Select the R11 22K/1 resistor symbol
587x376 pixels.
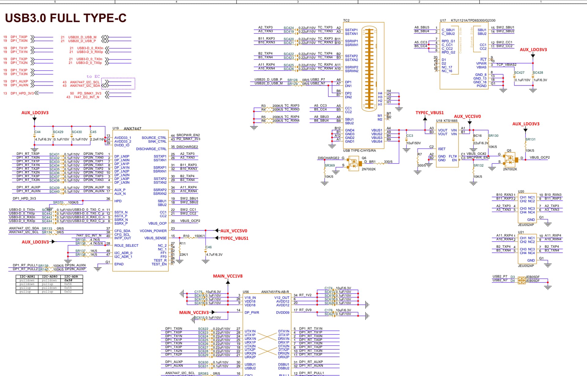coord(180,249)
